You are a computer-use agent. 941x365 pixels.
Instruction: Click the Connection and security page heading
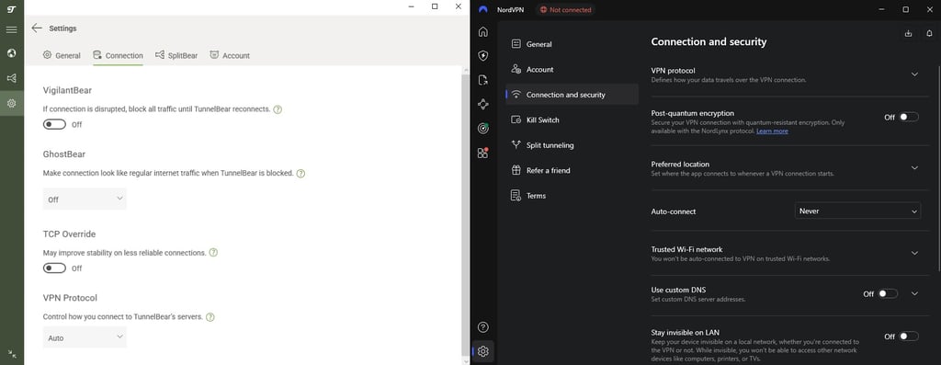[x=709, y=42]
